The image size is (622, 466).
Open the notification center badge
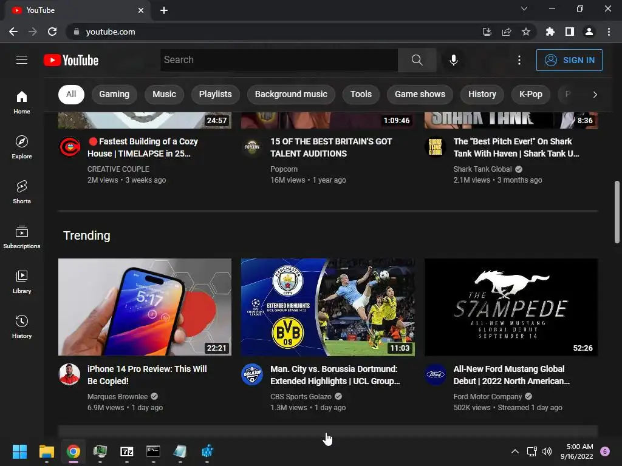[x=605, y=451]
